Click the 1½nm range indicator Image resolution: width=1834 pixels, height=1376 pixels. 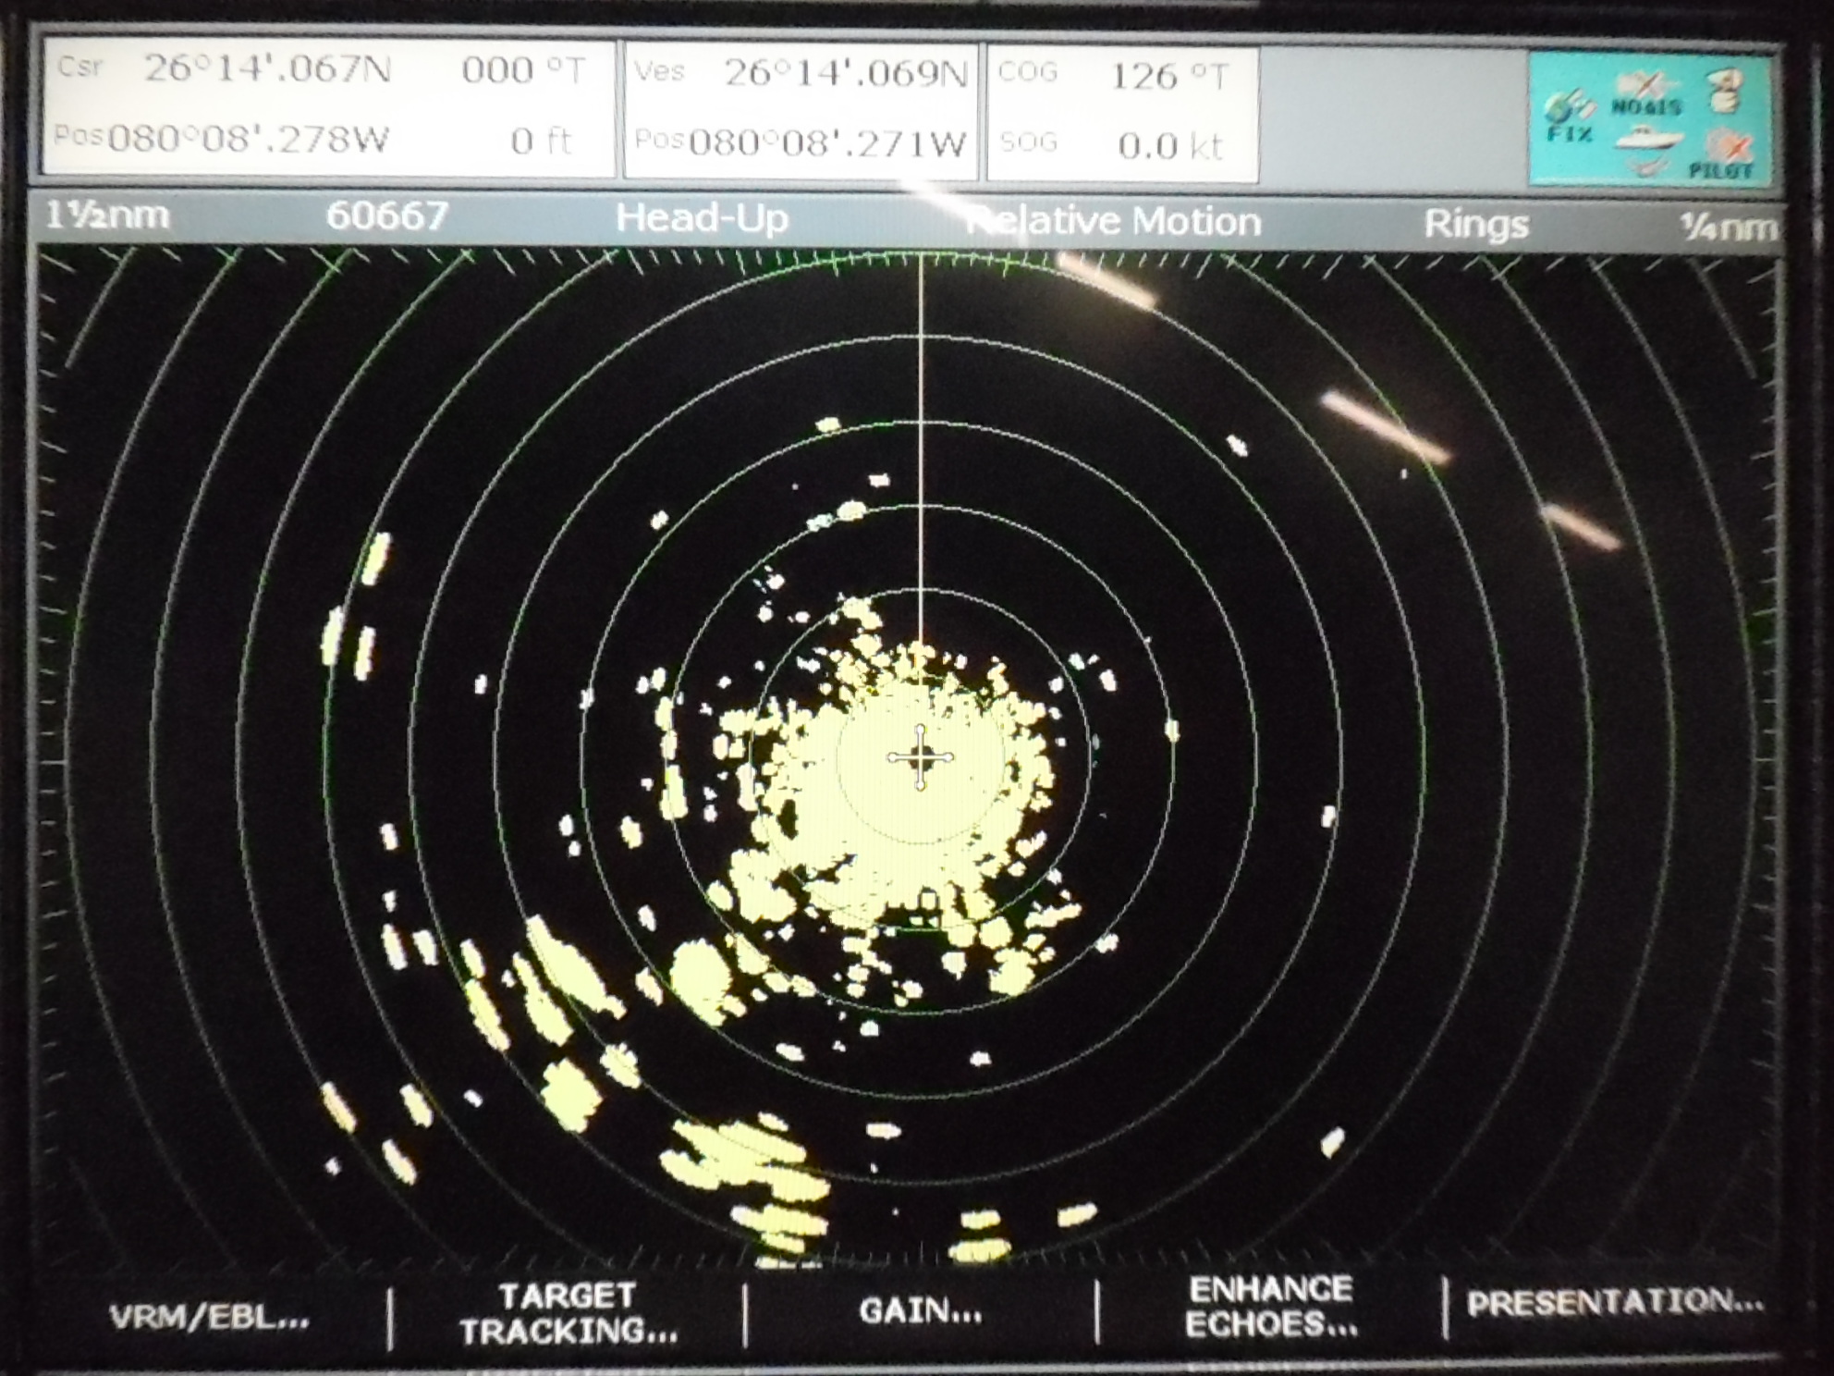(x=107, y=215)
